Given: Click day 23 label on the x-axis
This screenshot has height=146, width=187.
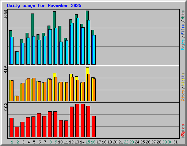Looking at the screenshot, I should point(131,142).
